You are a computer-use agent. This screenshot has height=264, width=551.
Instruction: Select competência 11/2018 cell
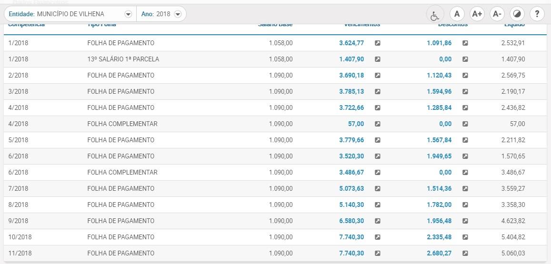coord(20,253)
